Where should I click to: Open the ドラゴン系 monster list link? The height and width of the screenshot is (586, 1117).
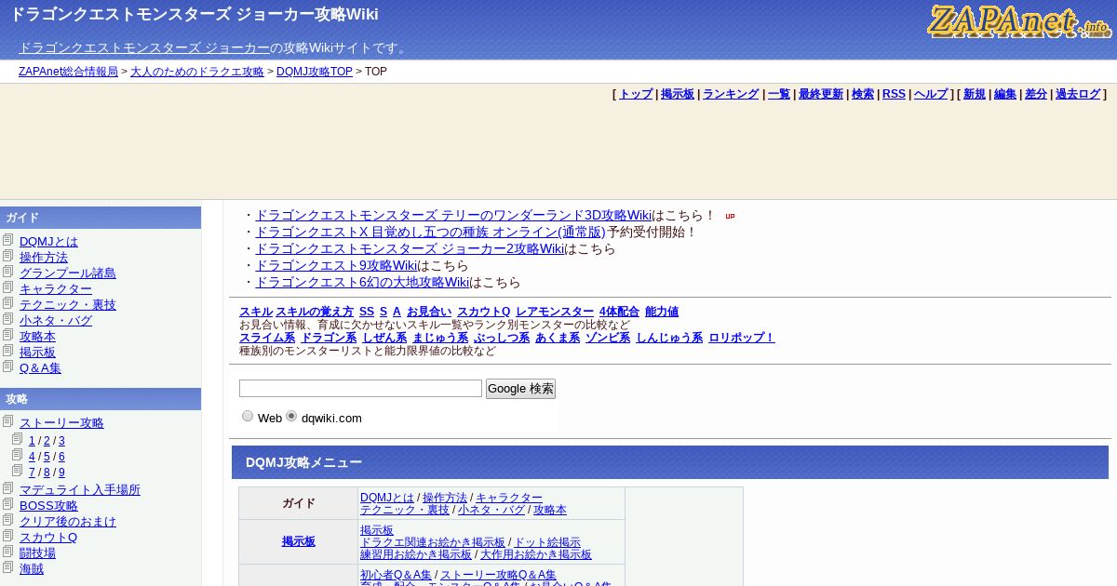click(329, 338)
